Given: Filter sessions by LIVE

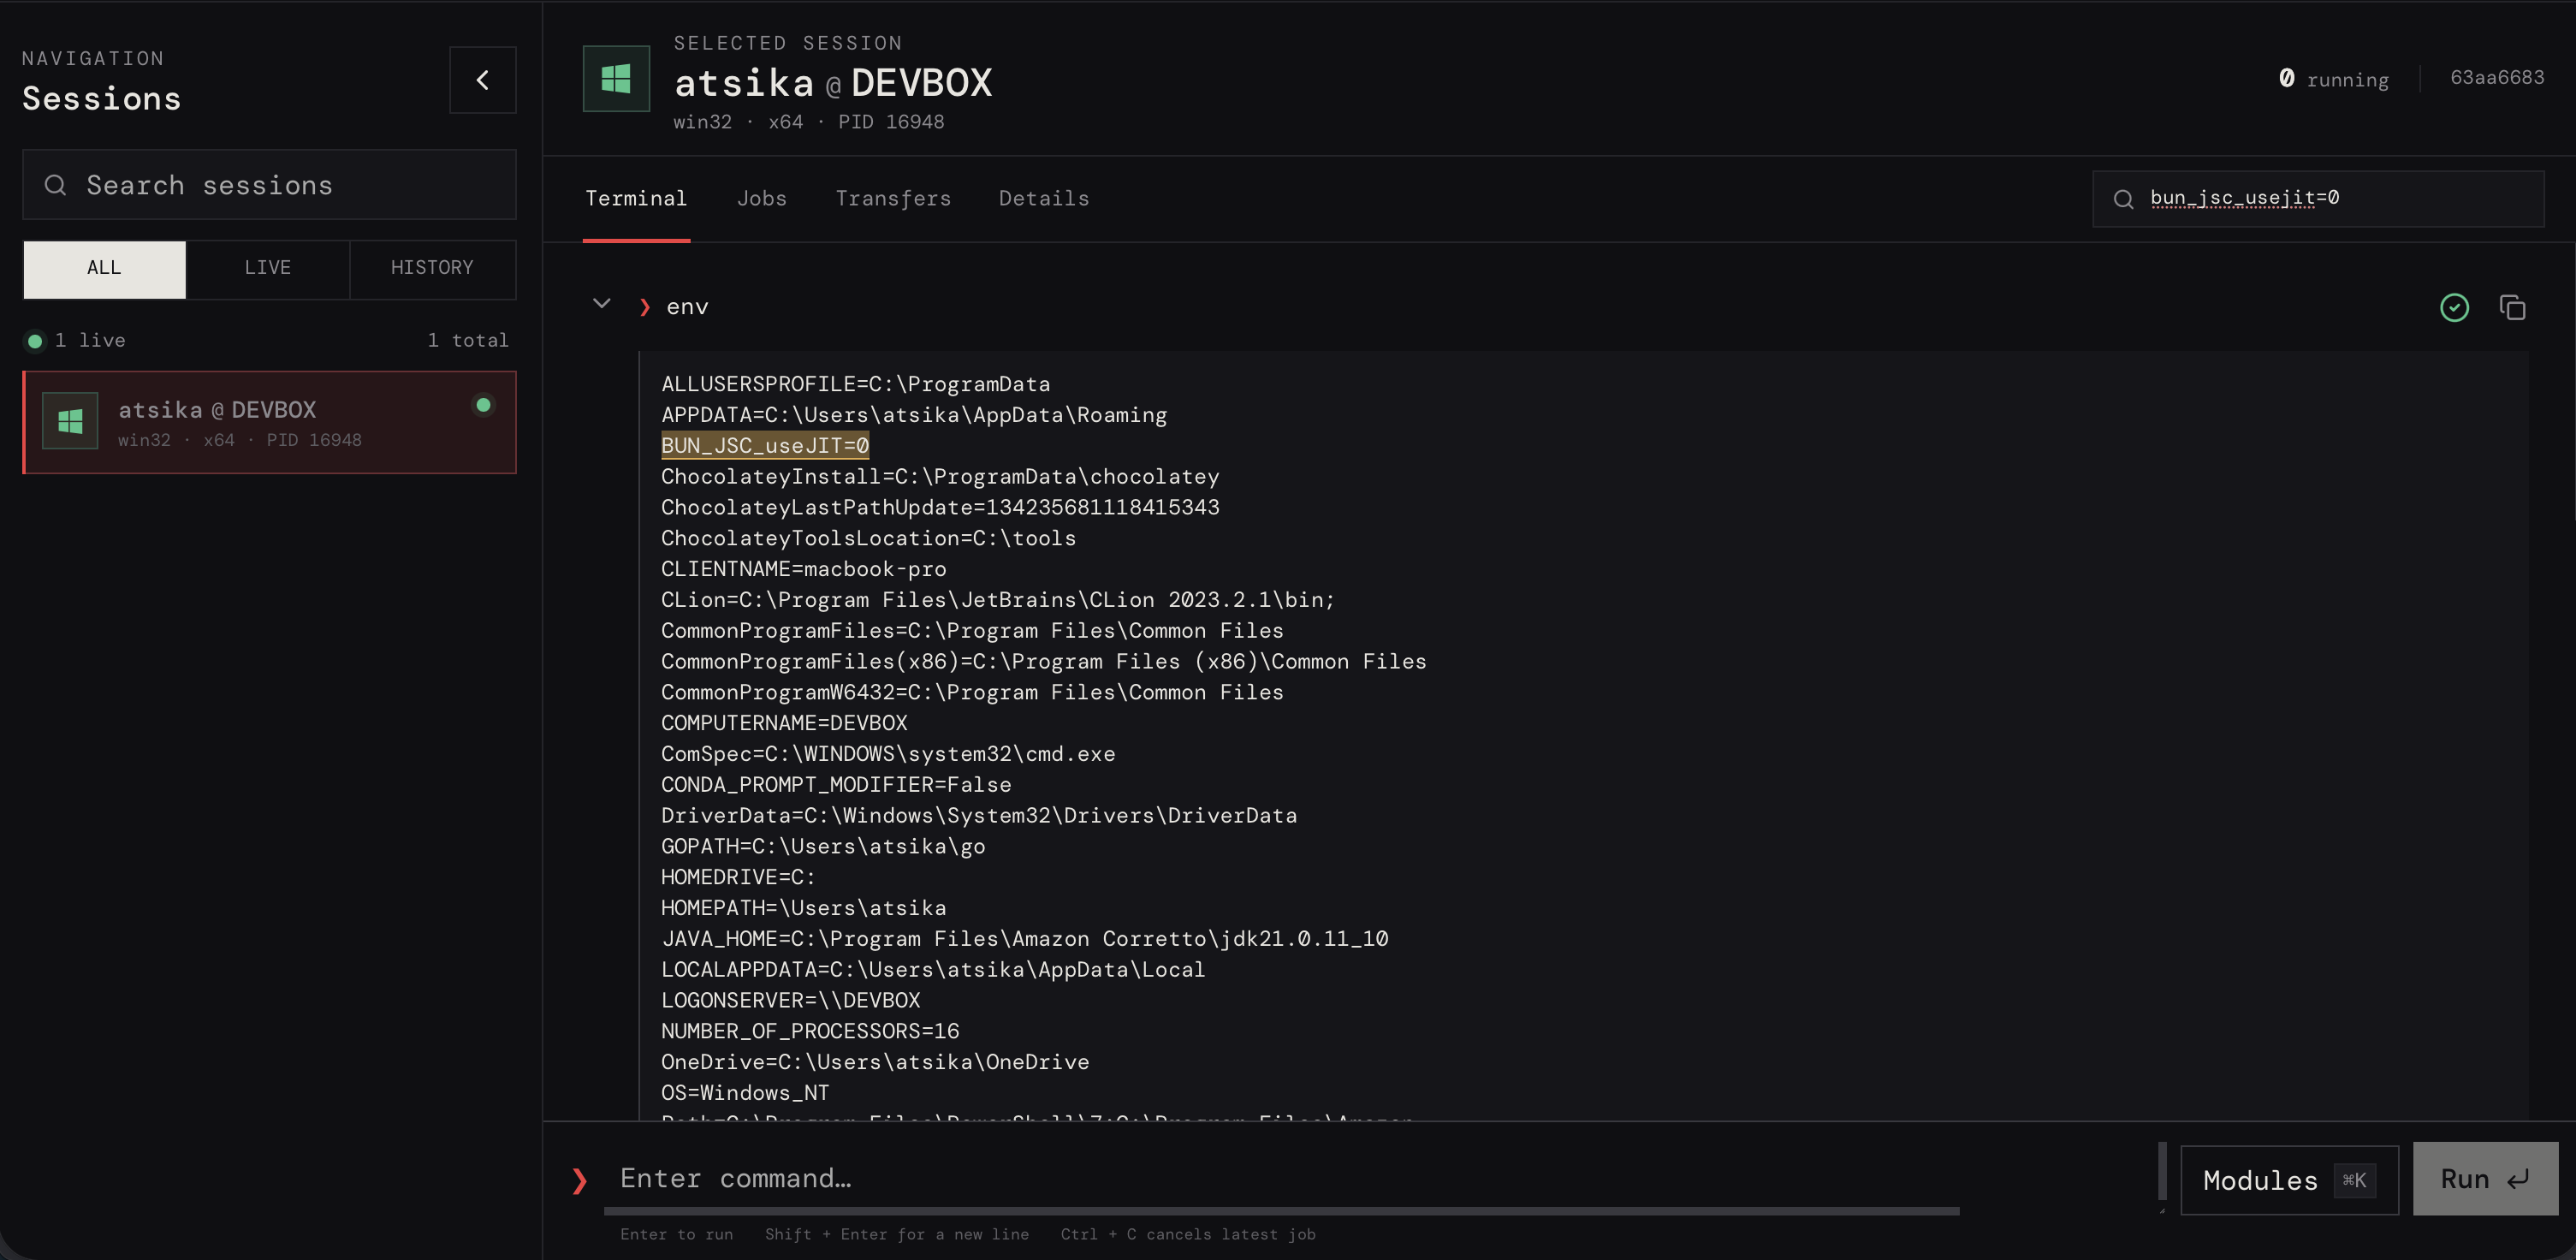Looking at the screenshot, I should pyautogui.click(x=267, y=269).
